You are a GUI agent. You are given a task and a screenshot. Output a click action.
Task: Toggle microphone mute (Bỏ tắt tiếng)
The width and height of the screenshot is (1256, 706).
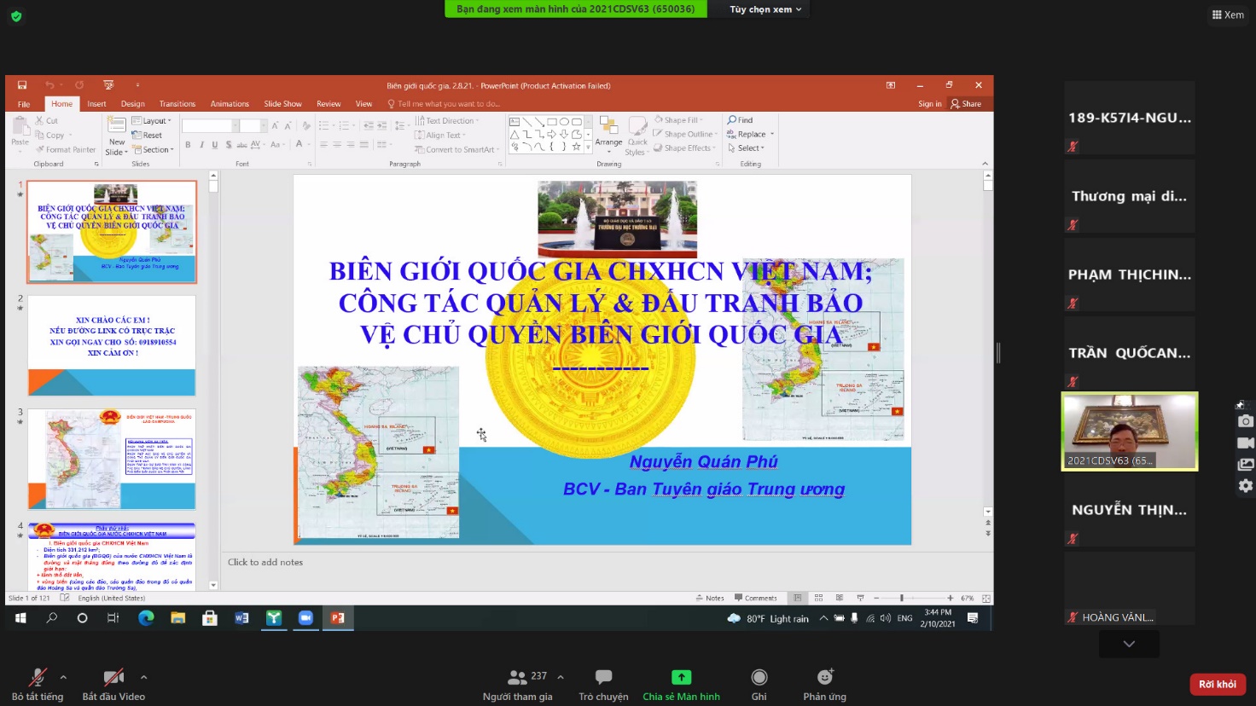click(37, 678)
